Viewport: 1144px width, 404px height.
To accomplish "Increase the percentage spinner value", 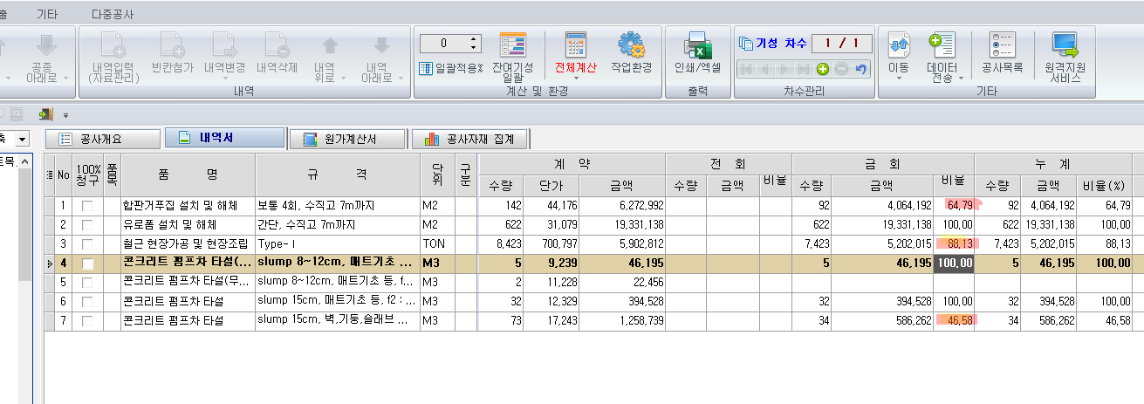I will click(474, 39).
